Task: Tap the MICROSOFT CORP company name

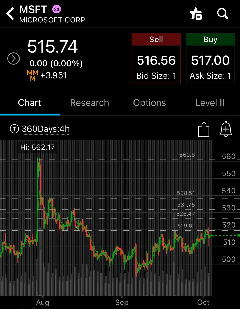Action: click(x=52, y=20)
